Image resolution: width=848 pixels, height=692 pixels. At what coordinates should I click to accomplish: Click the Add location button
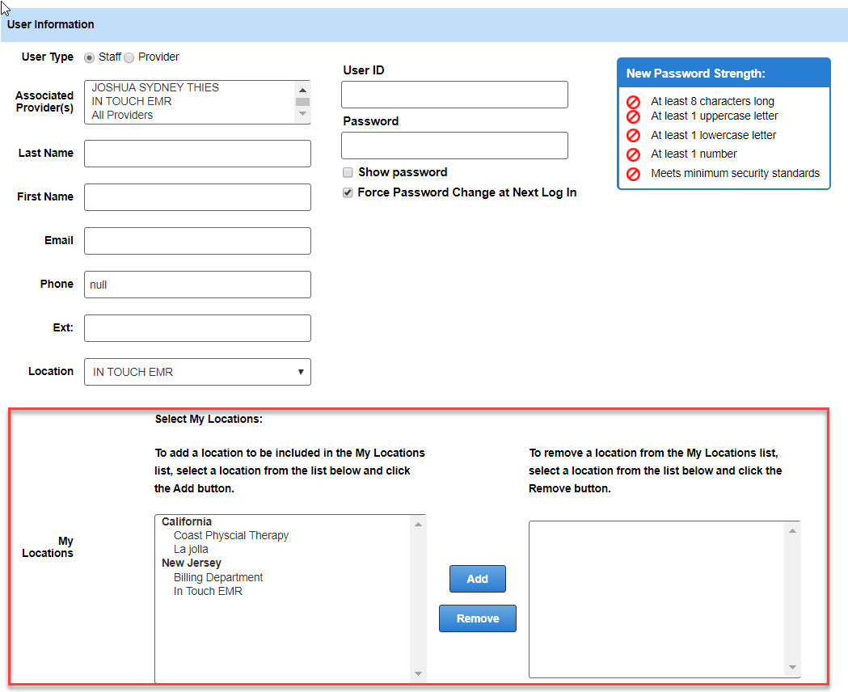coord(477,579)
